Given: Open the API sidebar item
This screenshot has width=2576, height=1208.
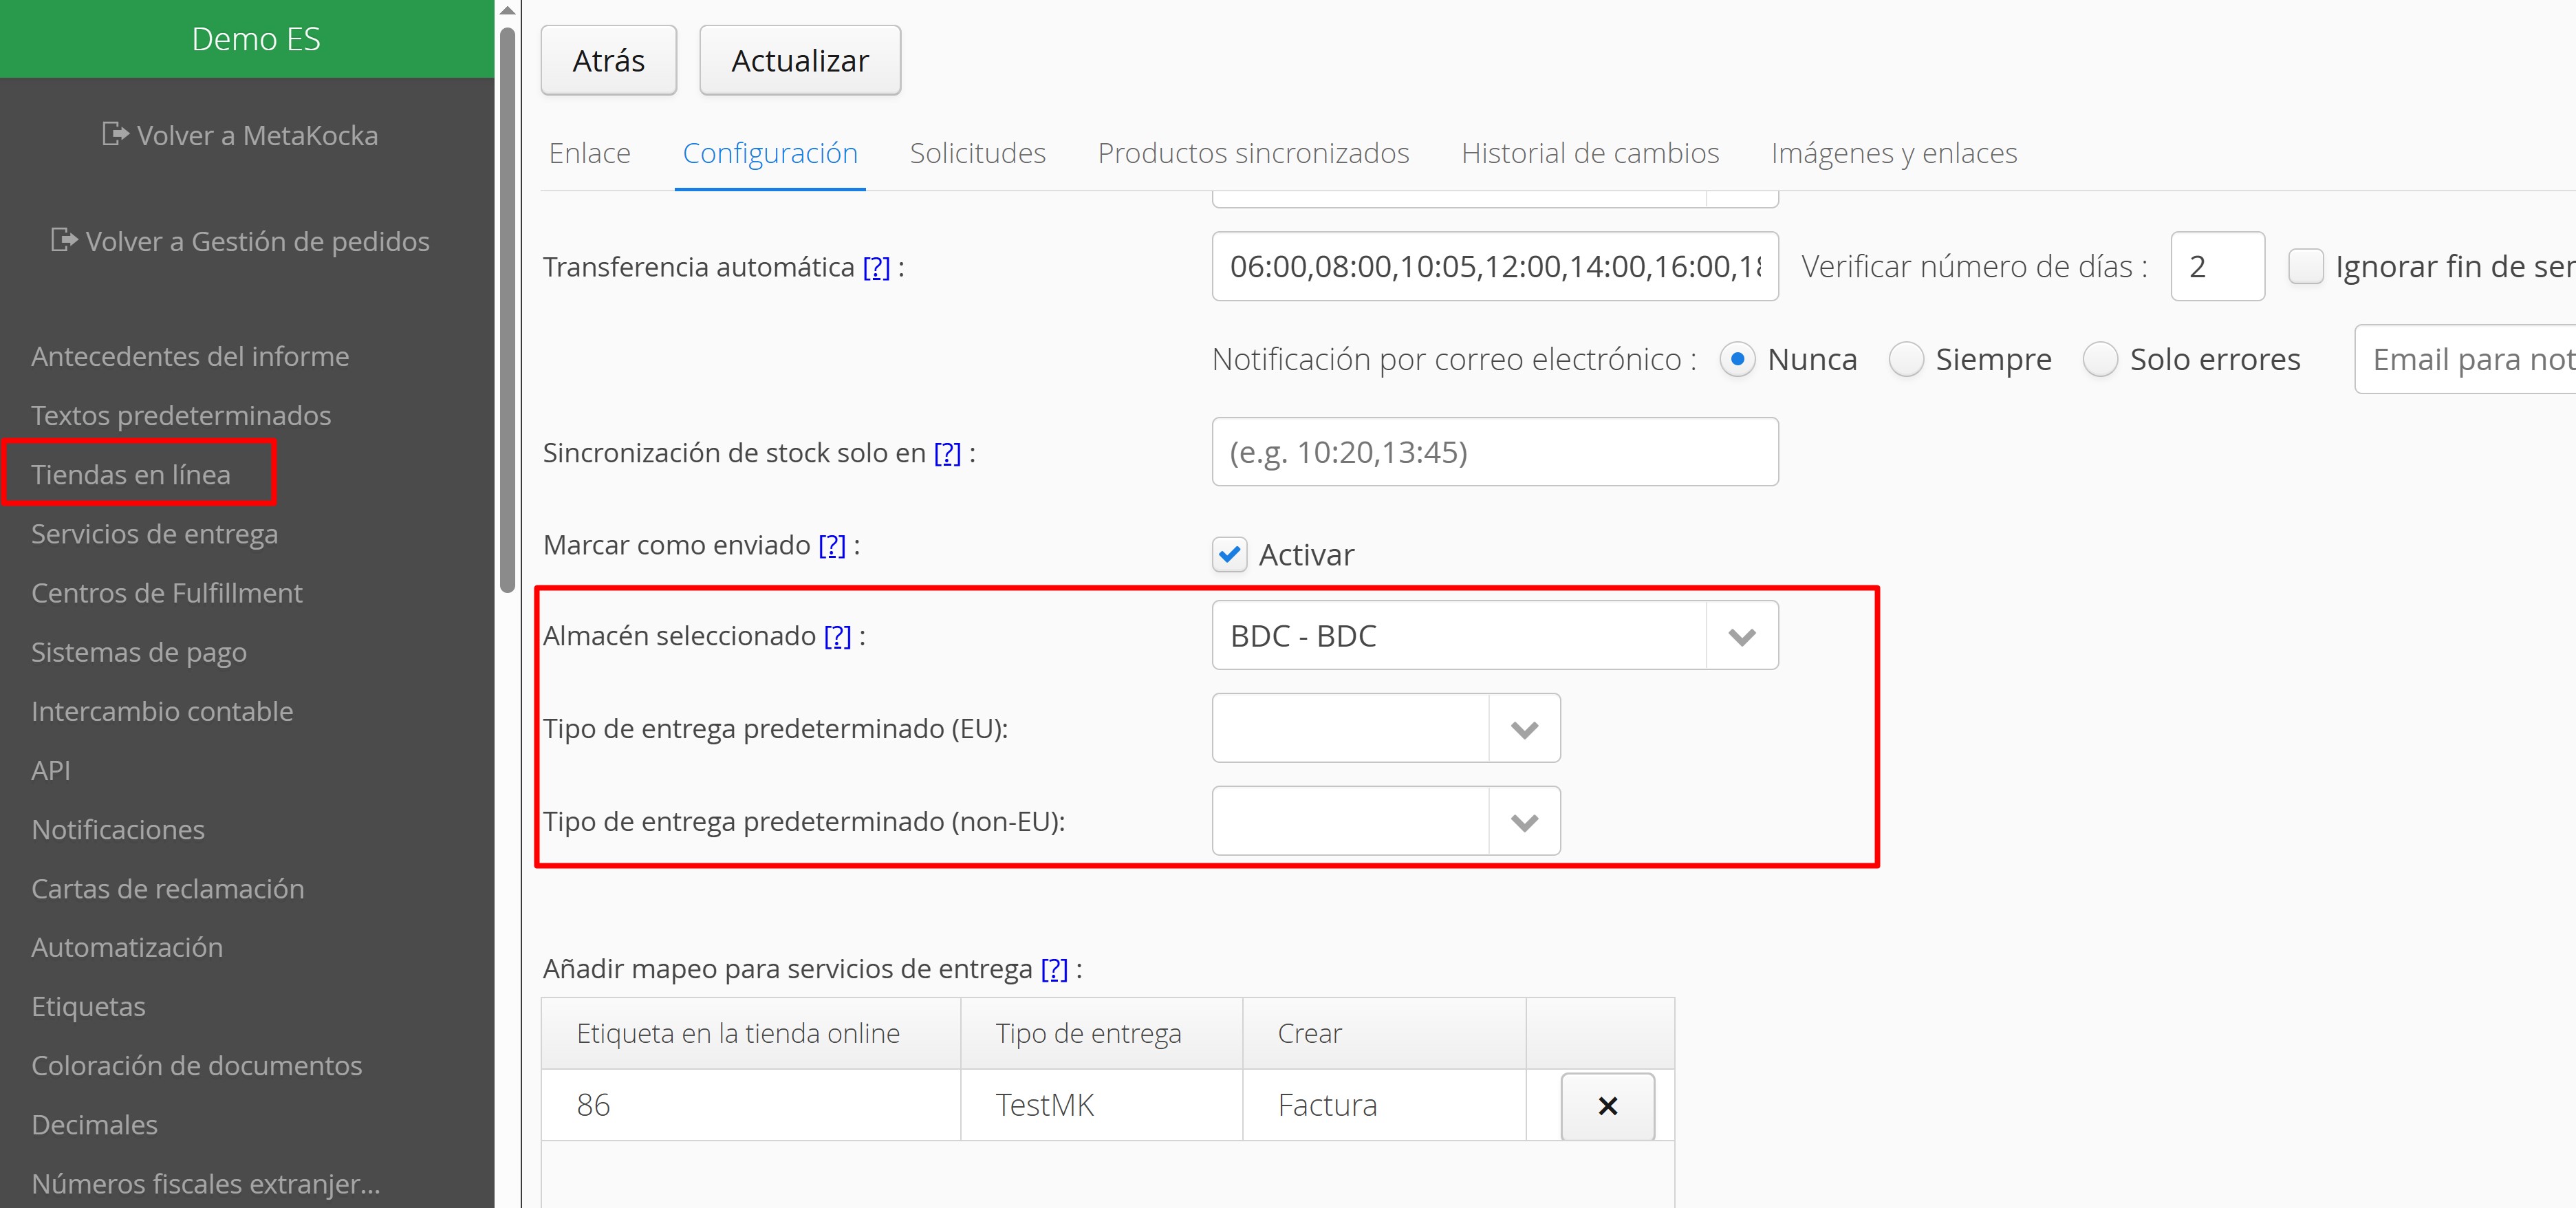Looking at the screenshot, I should click(51, 770).
